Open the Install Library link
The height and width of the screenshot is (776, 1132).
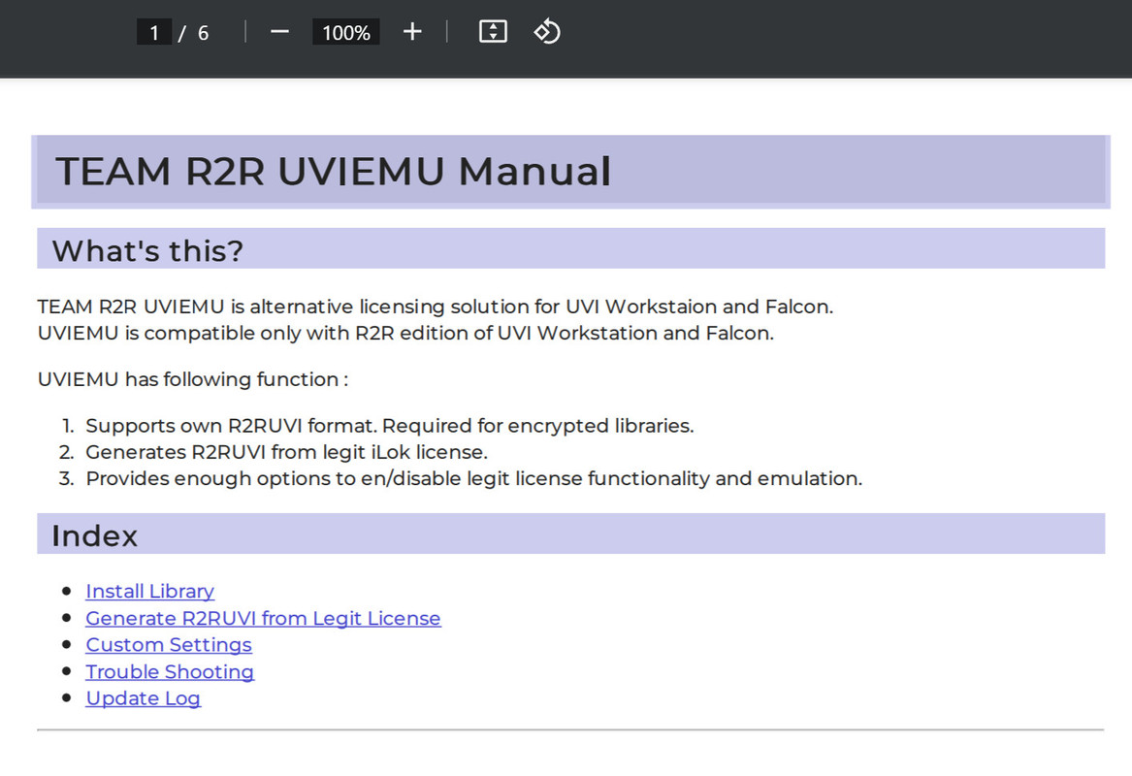click(150, 591)
